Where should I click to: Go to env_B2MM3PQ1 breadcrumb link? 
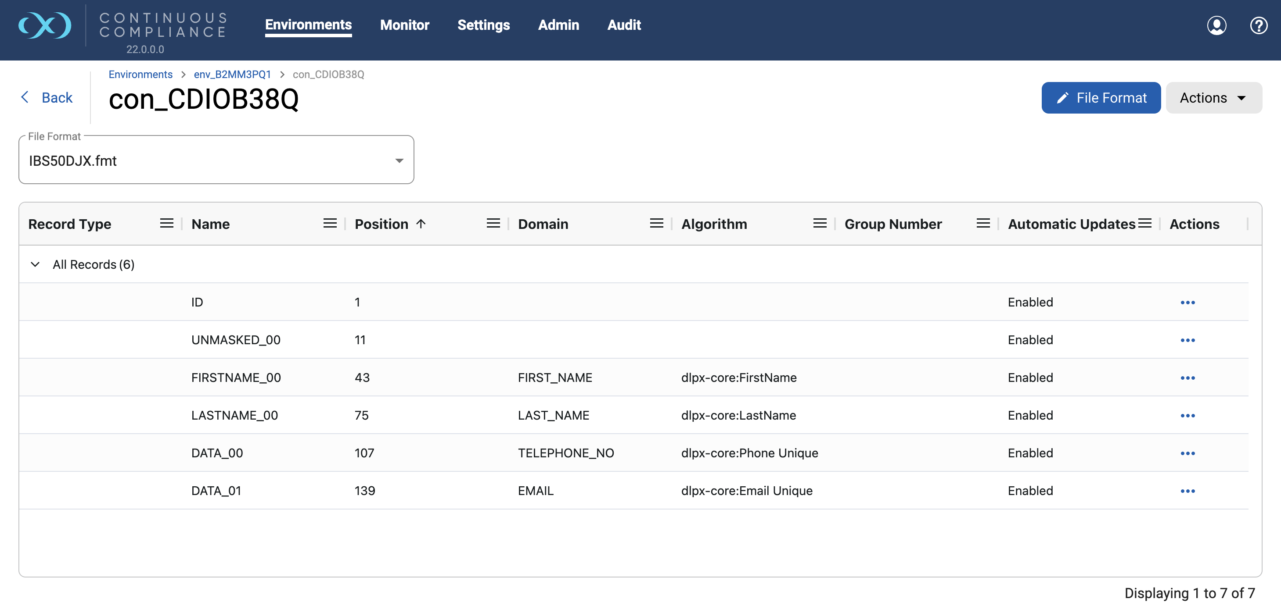coord(232,75)
